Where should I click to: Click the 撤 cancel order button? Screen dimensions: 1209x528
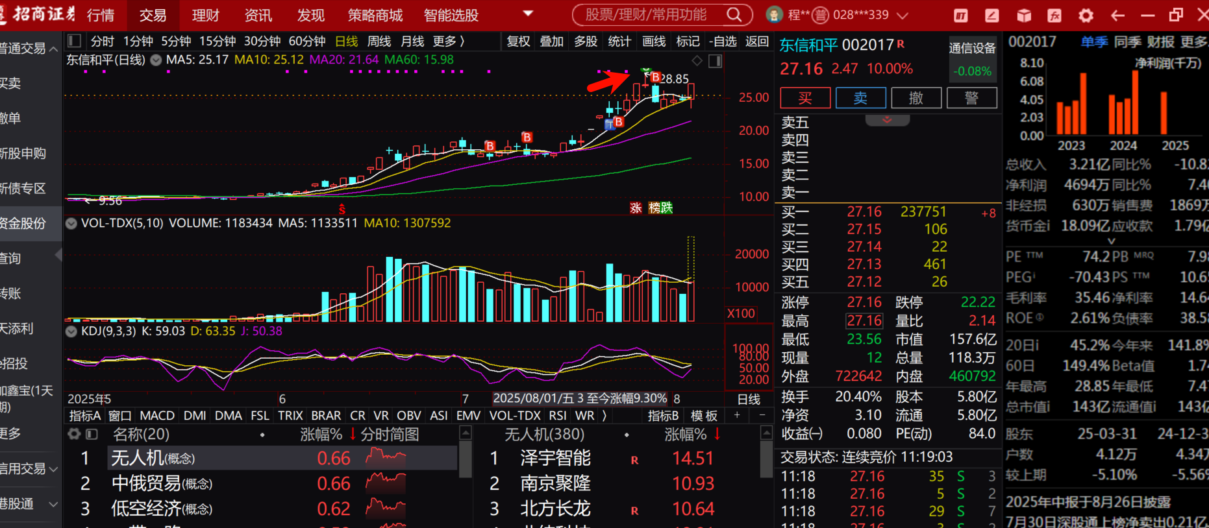pos(916,98)
